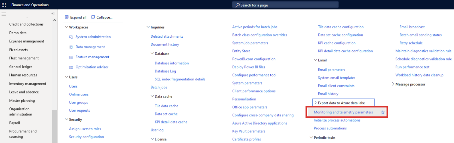Open Security configuration link

coord(86,137)
